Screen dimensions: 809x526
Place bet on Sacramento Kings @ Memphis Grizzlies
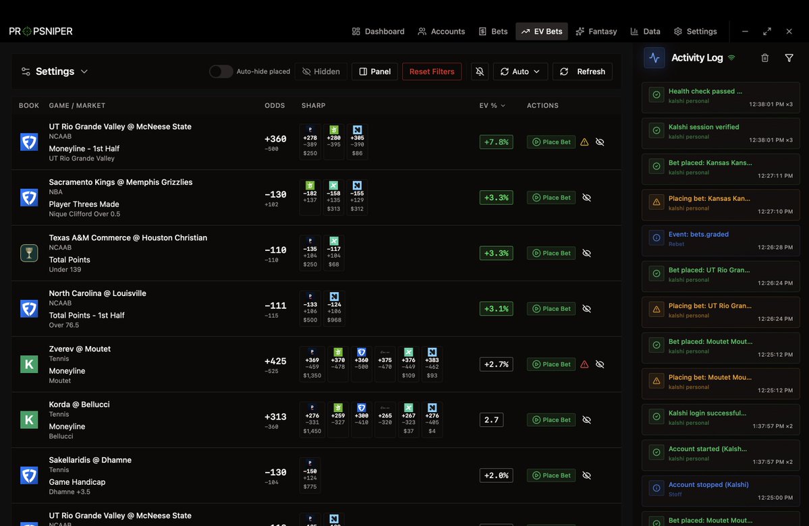[551, 198]
